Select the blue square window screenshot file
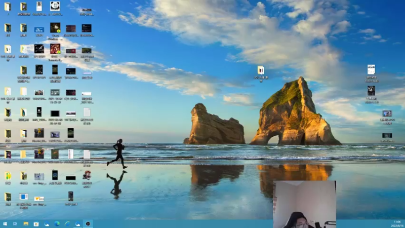This screenshot has height=228, width=405. coord(23,197)
